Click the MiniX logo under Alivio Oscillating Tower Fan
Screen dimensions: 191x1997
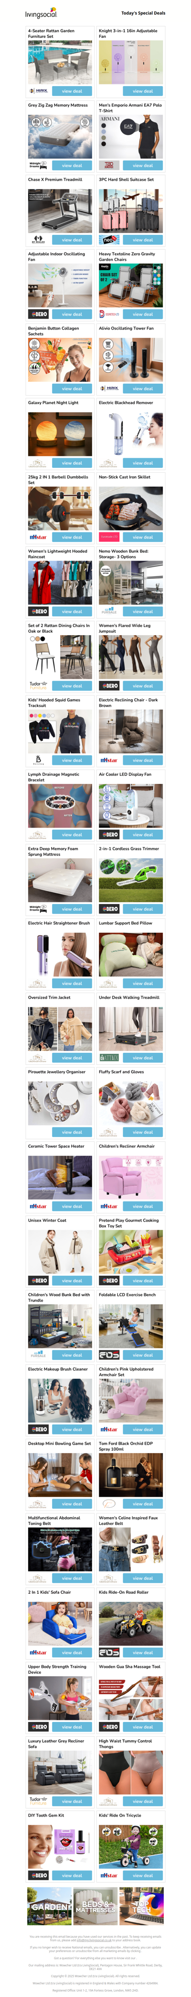coord(109,388)
